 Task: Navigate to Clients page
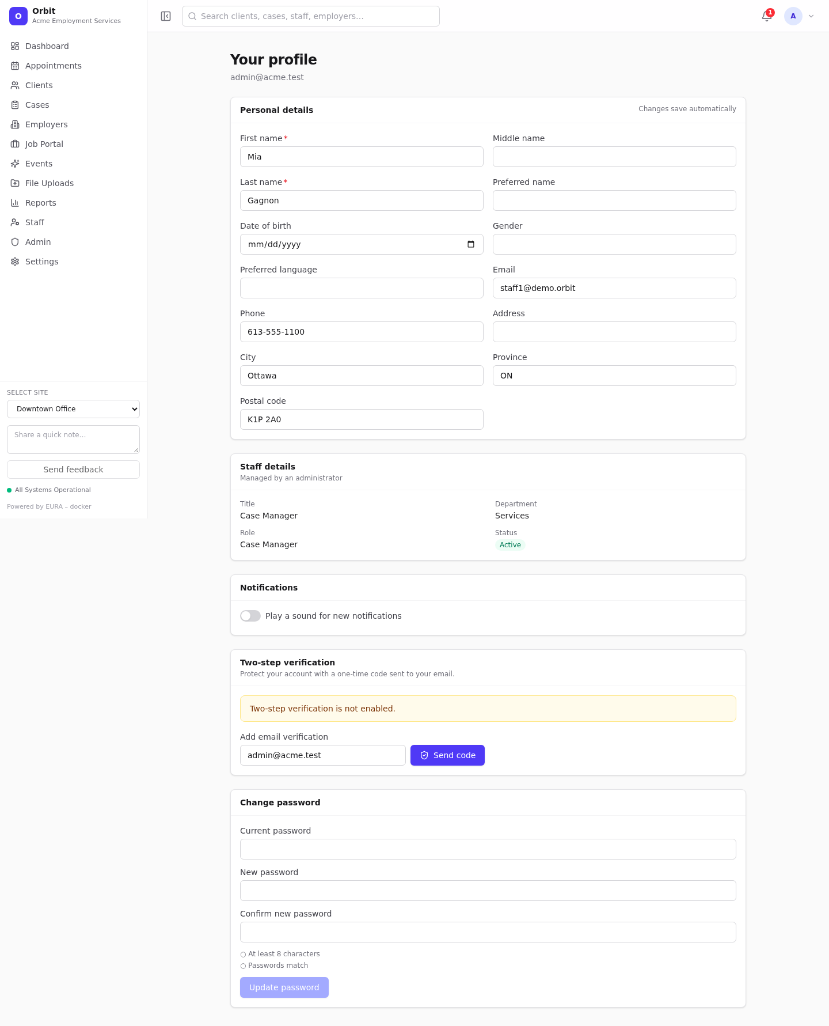(74, 85)
